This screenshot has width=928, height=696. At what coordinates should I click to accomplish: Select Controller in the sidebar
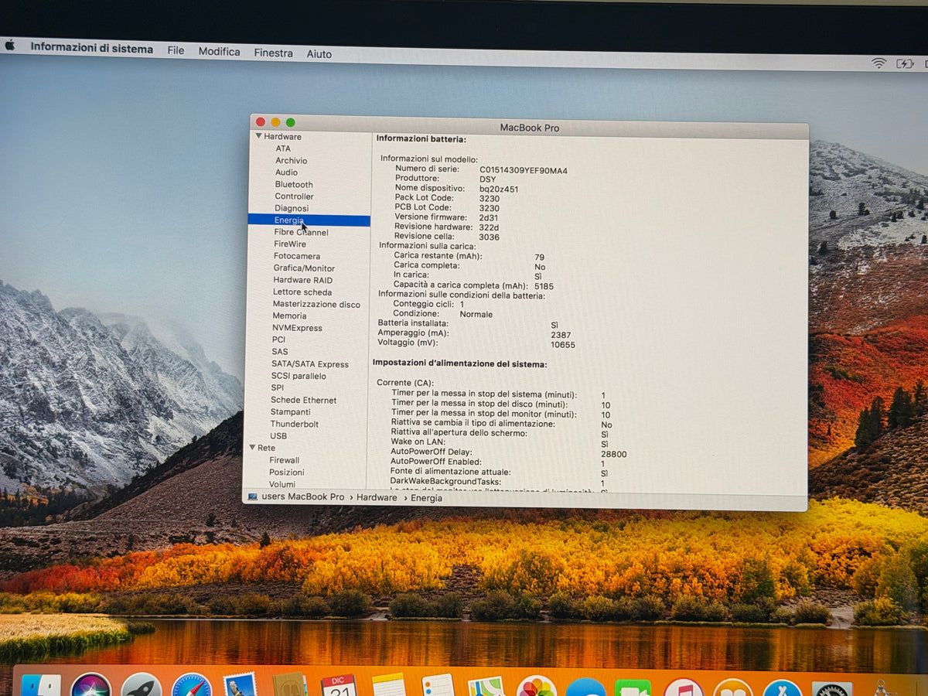click(294, 196)
